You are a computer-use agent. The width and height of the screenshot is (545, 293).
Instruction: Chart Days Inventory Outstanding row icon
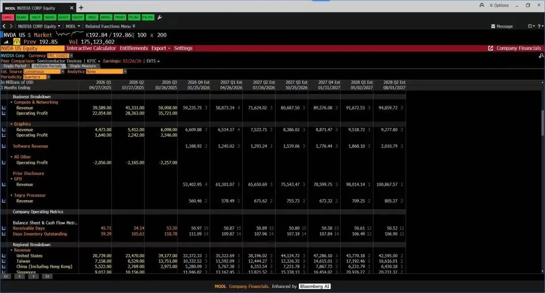pos(4,234)
